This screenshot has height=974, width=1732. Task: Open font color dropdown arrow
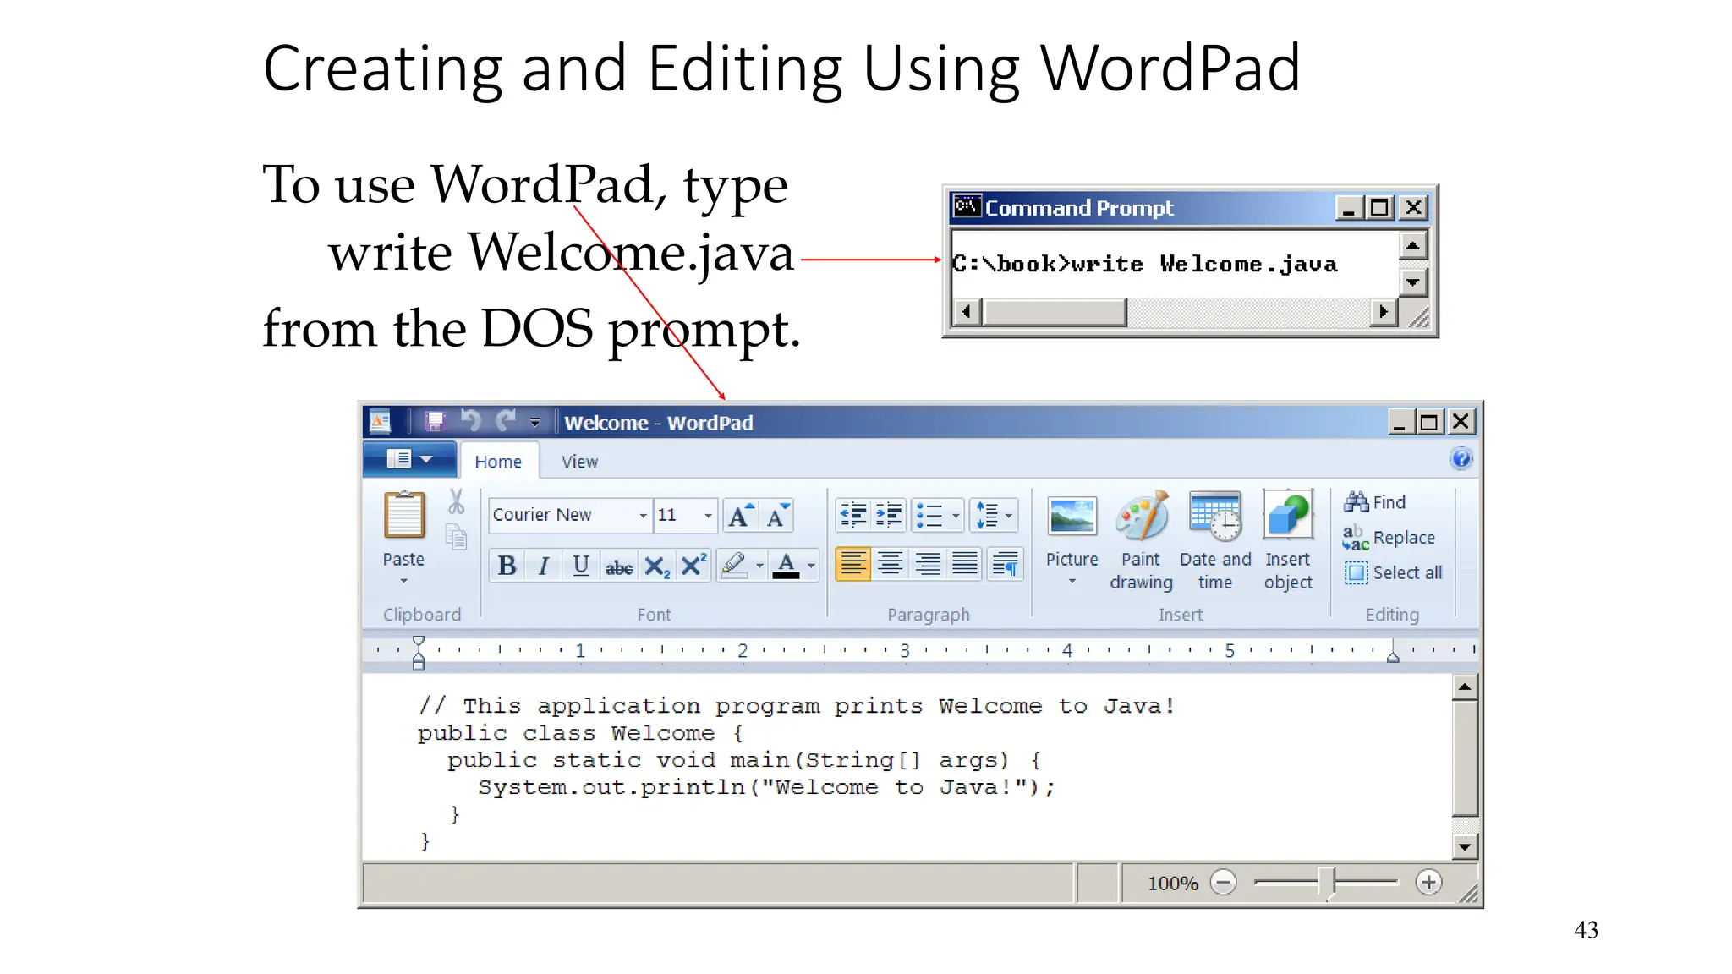coord(811,566)
